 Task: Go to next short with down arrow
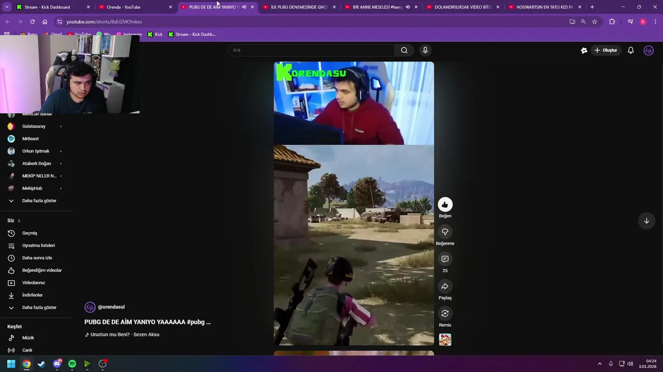(x=646, y=221)
